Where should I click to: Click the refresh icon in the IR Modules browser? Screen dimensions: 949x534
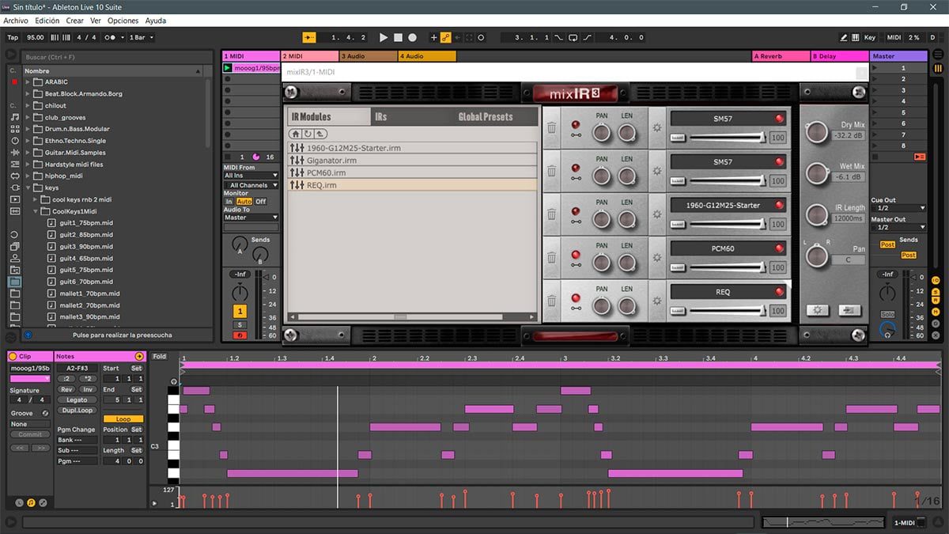point(308,134)
